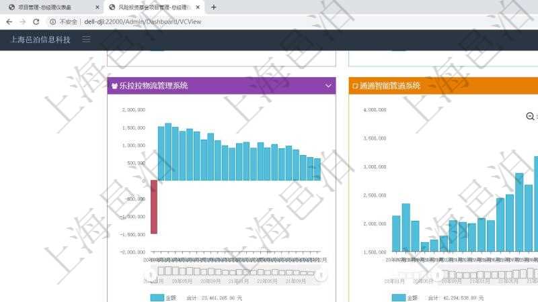Open a new browser tab
538x302 pixels.
coord(214,7)
